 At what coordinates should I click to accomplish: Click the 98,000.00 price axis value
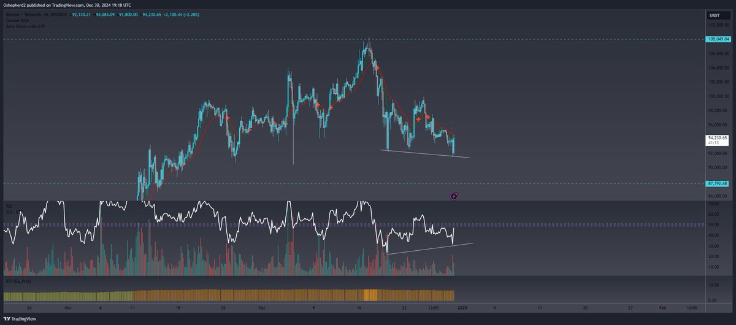click(717, 110)
